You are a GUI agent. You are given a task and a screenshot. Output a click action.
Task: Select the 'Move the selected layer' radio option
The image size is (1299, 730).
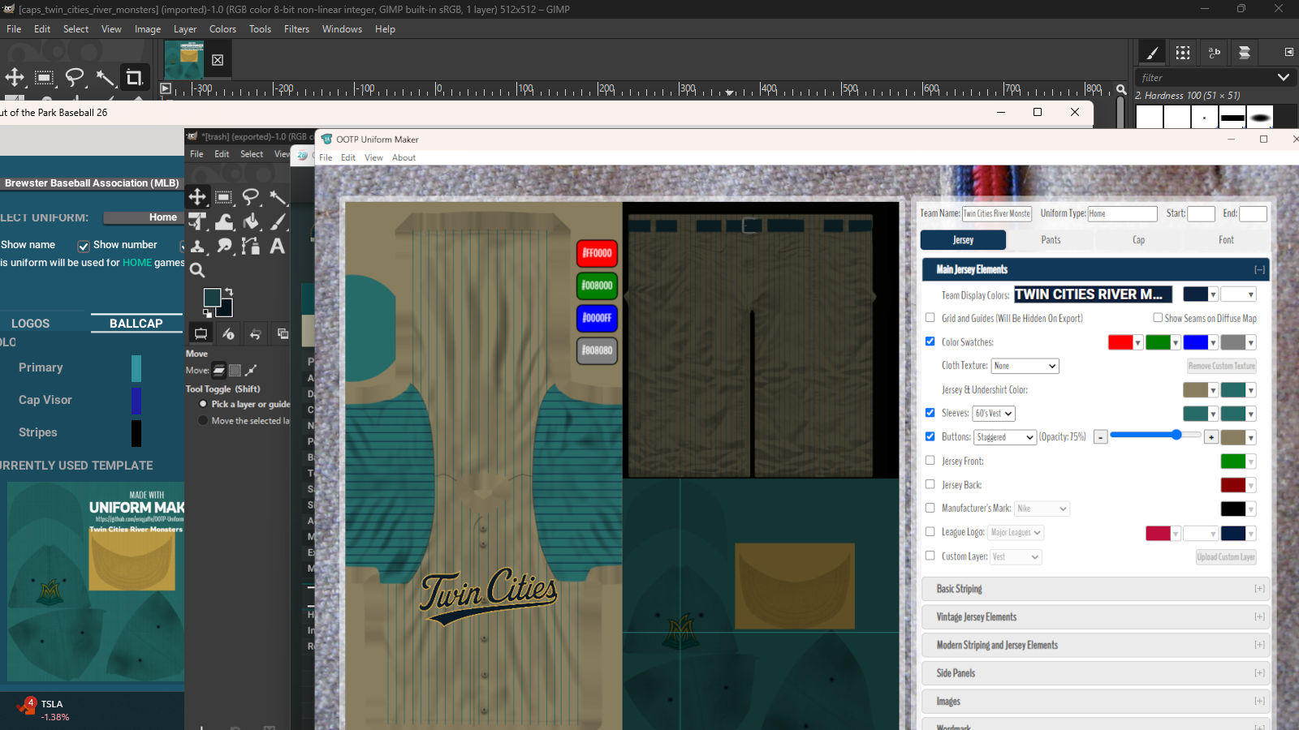(x=203, y=420)
